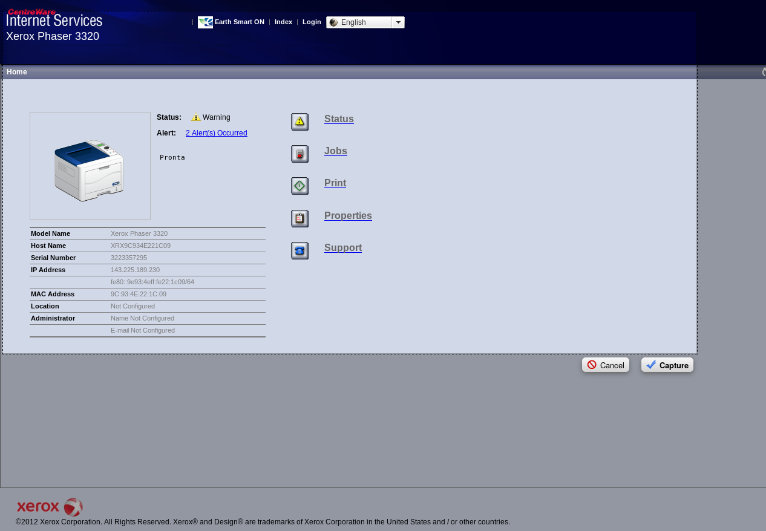This screenshot has height=531, width=766.
Task: Click the warning triangle beside Warning status
Action: click(x=196, y=117)
